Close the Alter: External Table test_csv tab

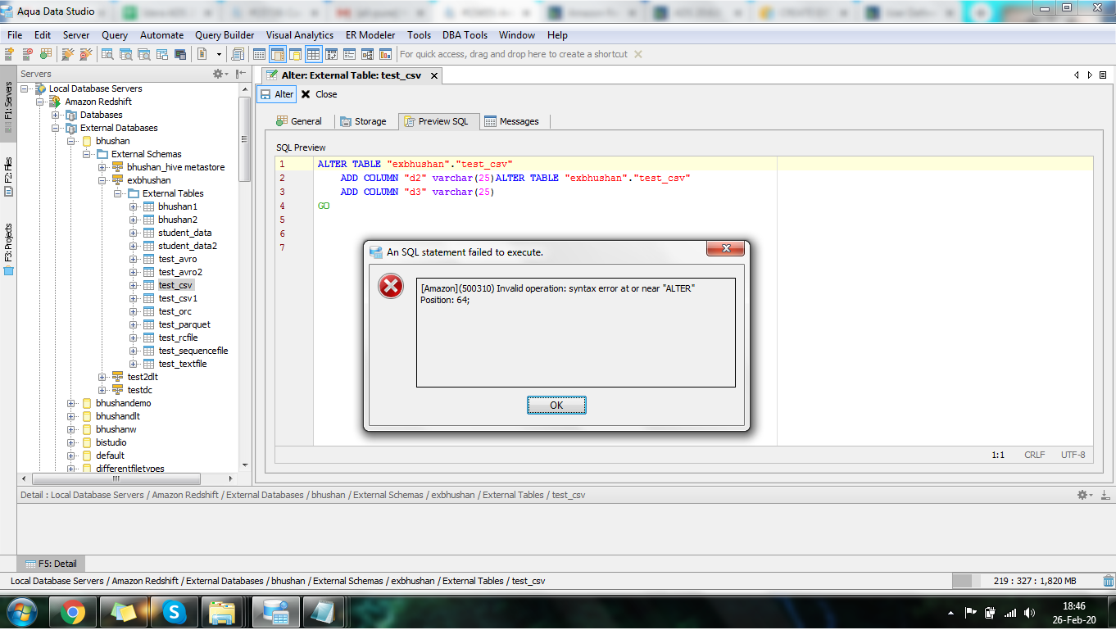pos(434,75)
